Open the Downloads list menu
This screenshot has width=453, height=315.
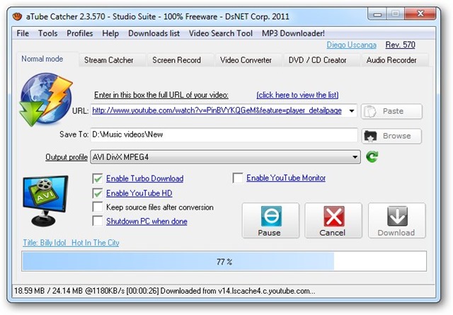pyautogui.click(x=154, y=33)
